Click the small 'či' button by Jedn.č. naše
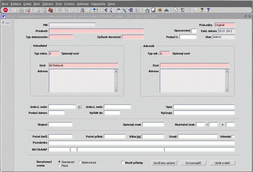Viewport: 253px width, 172px height. tap(79, 107)
